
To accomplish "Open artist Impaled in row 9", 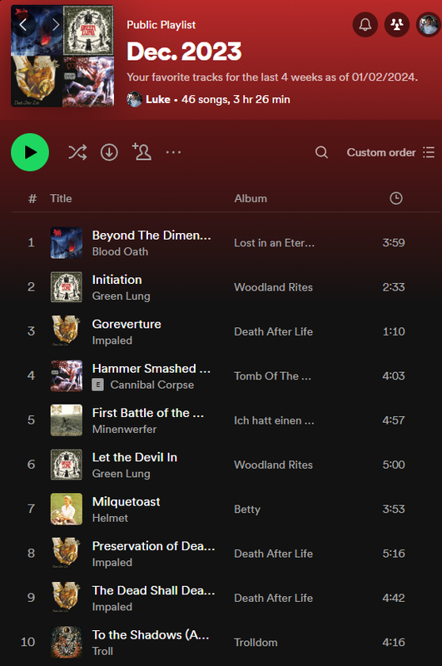I will click(112, 607).
